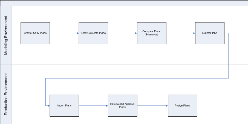Click the Production Environment lane label
The width and height of the screenshot is (248, 124).
pyautogui.click(x=6, y=94)
